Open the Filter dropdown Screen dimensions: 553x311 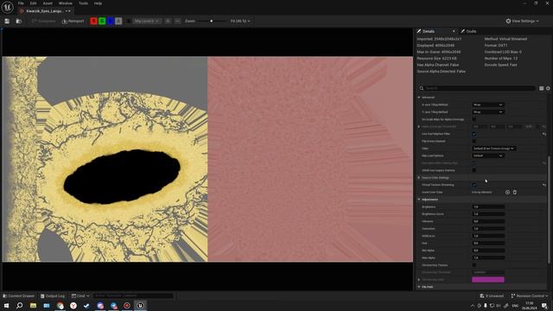(x=493, y=149)
